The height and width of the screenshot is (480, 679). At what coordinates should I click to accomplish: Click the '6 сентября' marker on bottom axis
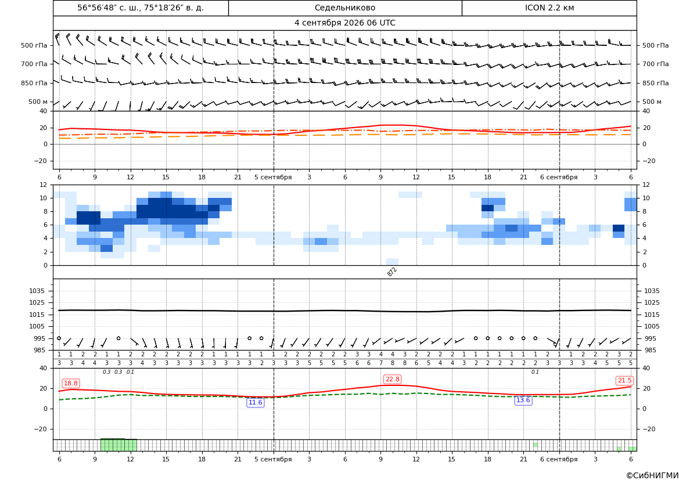(559, 459)
